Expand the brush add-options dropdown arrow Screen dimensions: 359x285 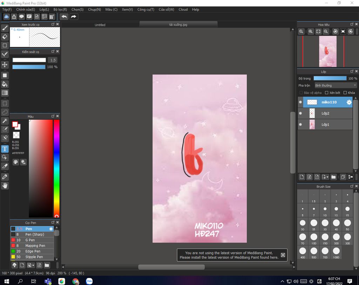coord(33,265)
